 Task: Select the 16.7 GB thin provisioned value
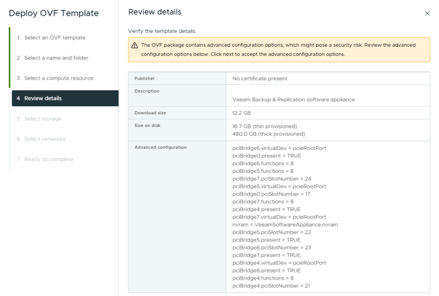click(264, 126)
